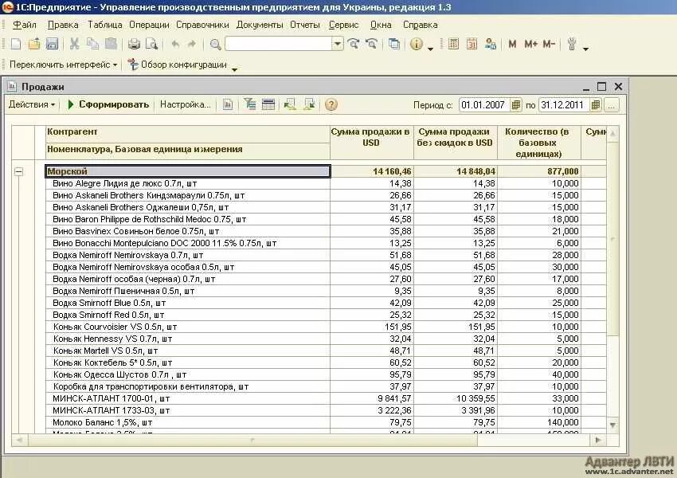Open Переключить интерфейс dropdown
677x478 pixels.
coord(63,65)
